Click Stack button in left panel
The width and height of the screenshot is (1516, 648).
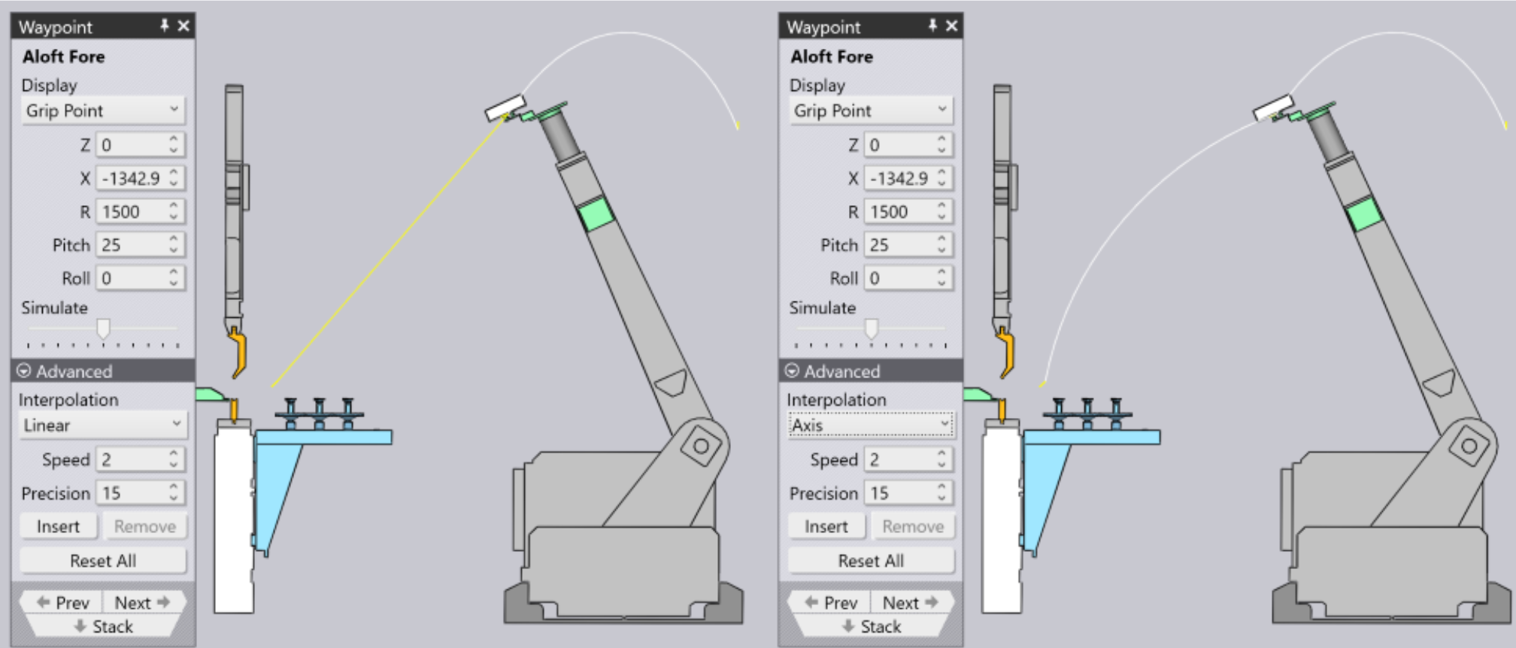coord(103,626)
